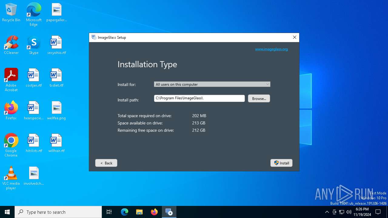Click the Installation Type heading

point(147,64)
